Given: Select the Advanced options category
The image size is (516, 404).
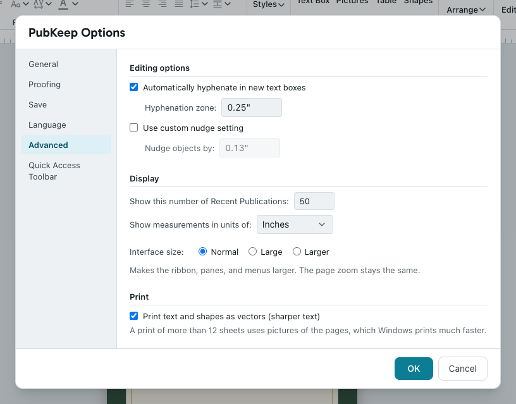Looking at the screenshot, I should 66,145.
